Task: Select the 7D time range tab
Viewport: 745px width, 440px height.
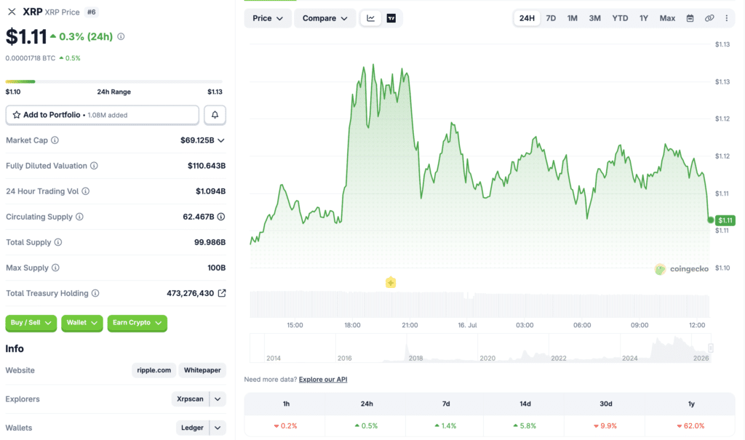Action: click(x=551, y=18)
